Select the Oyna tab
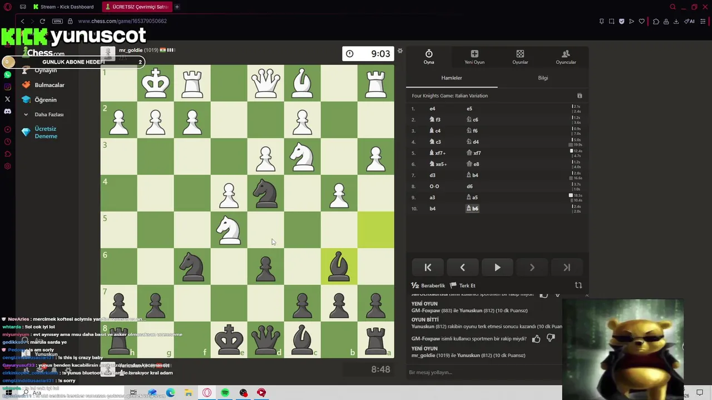 point(429,57)
